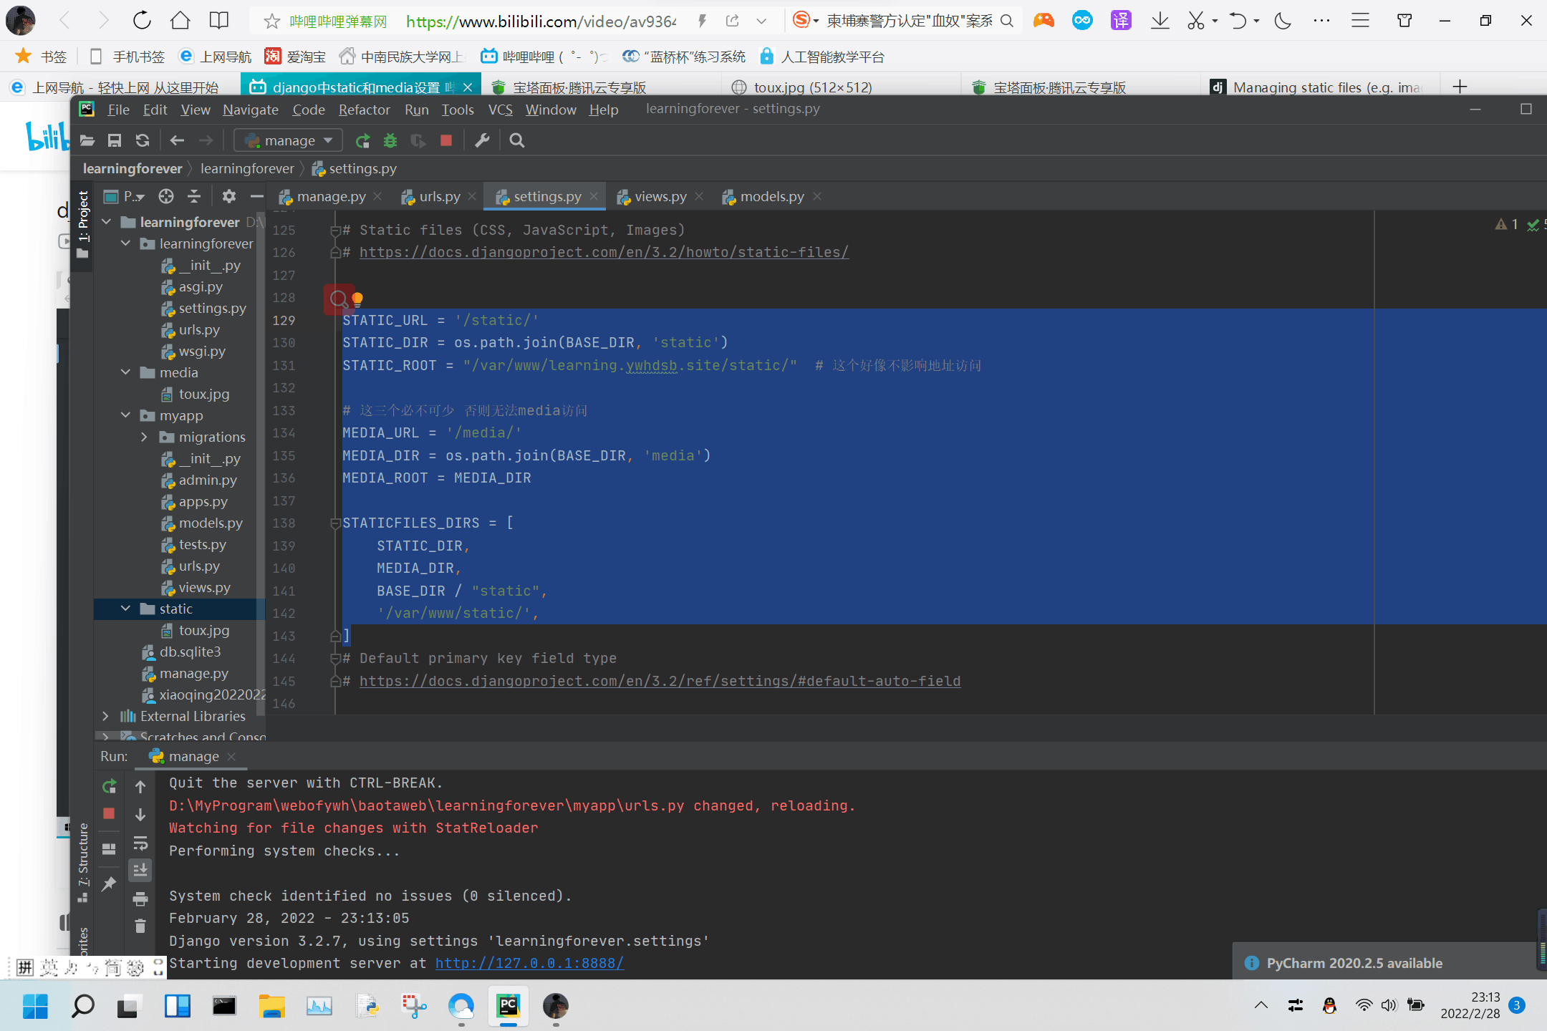Toggle the Structure tool window

(83, 861)
